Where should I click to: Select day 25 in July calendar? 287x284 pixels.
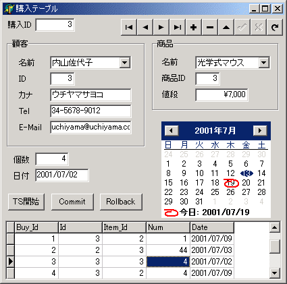tap(215, 192)
